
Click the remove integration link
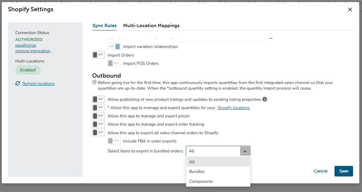pyautogui.click(x=33, y=51)
